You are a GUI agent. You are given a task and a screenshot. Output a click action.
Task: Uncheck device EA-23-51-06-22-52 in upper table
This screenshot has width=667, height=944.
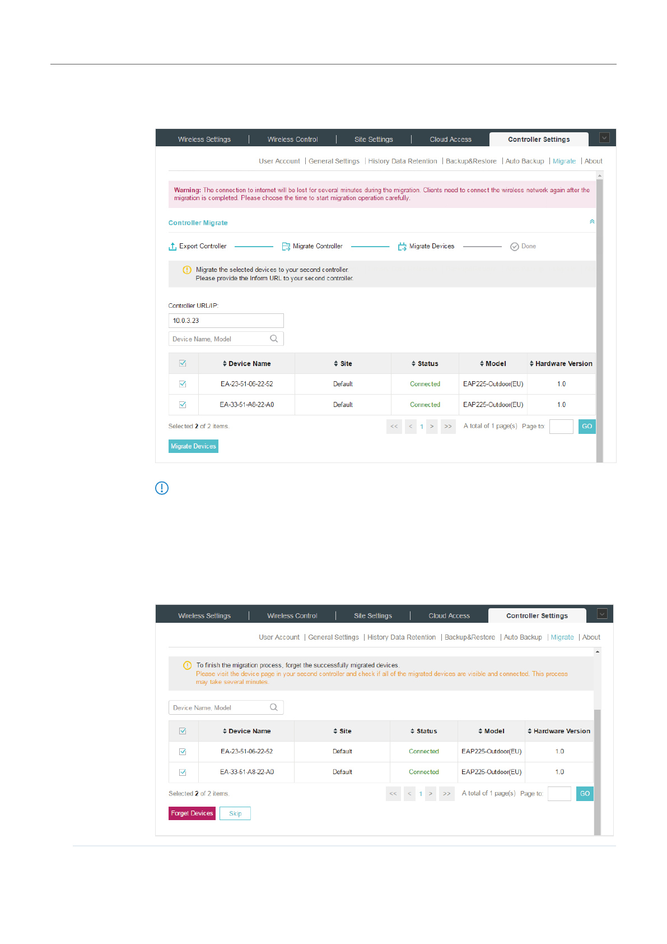tap(183, 384)
